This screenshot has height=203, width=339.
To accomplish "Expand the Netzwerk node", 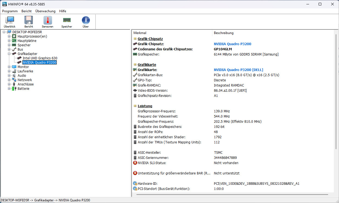I will click(9, 80).
